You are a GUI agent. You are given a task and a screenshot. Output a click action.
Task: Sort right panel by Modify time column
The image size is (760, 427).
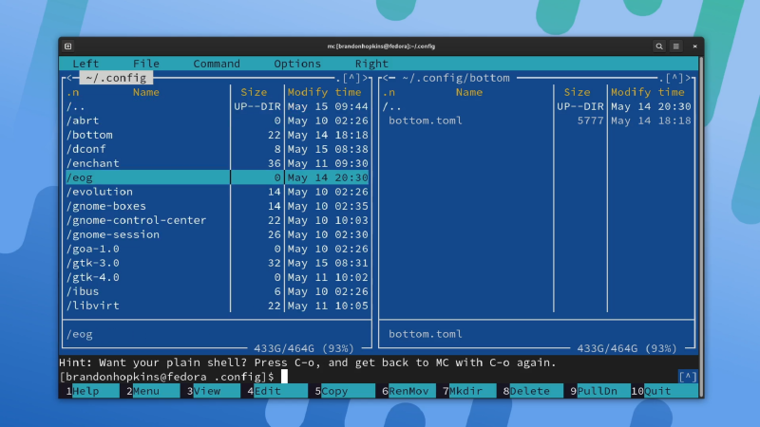[647, 92]
